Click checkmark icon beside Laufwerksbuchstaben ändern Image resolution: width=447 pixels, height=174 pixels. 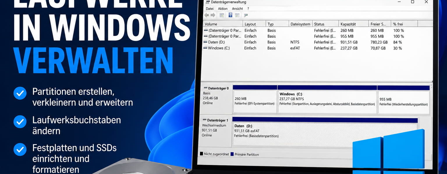[20, 122]
